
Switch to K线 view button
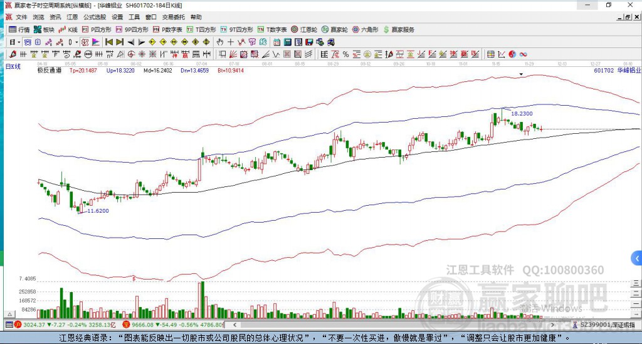tap(68, 29)
